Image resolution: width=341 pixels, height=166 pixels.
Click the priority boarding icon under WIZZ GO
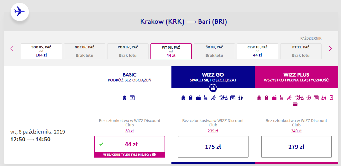coord(213,98)
